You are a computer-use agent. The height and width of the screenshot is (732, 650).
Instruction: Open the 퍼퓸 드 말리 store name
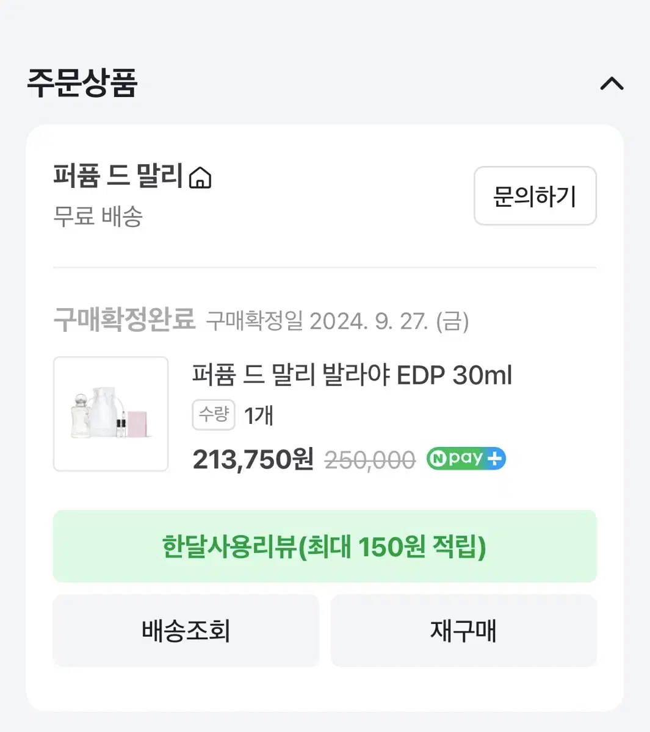coord(118,176)
